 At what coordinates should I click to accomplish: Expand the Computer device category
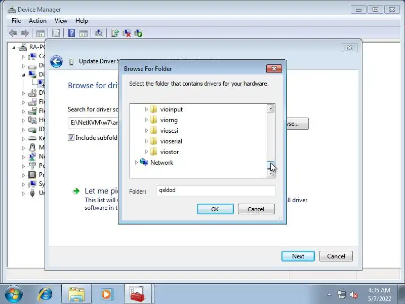[x=23, y=57]
